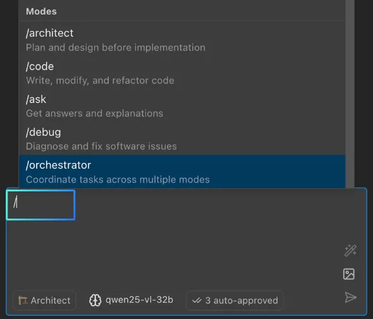Click the send message arrow icon
The width and height of the screenshot is (373, 319).
click(350, 297)
